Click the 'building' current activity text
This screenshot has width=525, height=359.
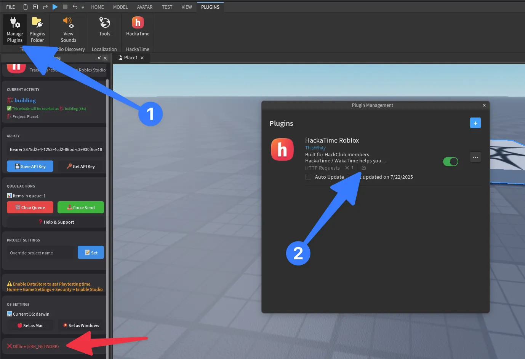click(25, 100)
